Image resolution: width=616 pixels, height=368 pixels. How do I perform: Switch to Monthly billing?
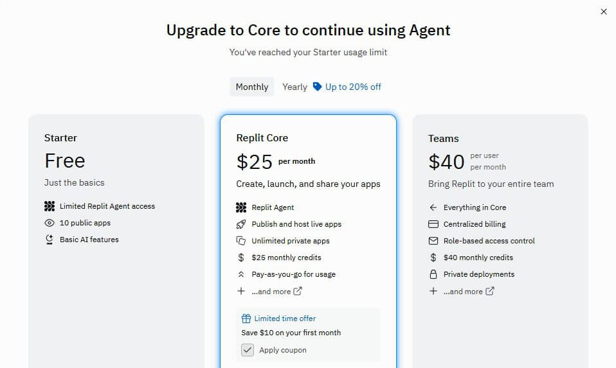(252, 87)
